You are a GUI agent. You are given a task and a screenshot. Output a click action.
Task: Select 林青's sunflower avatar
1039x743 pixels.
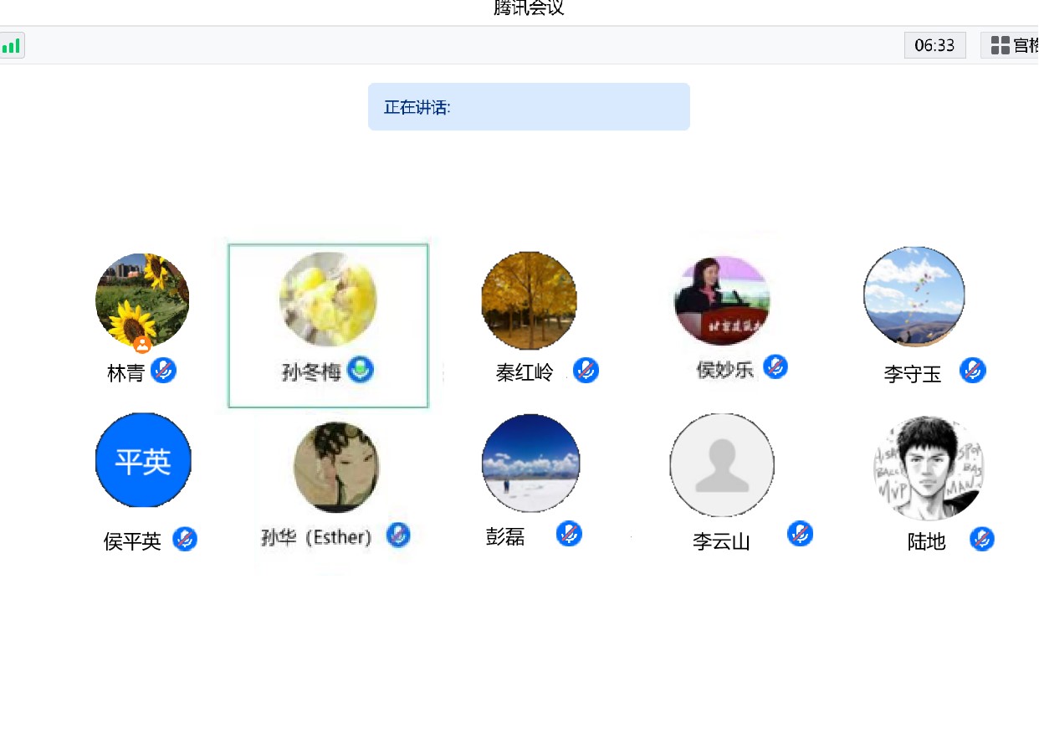(142, 300)
